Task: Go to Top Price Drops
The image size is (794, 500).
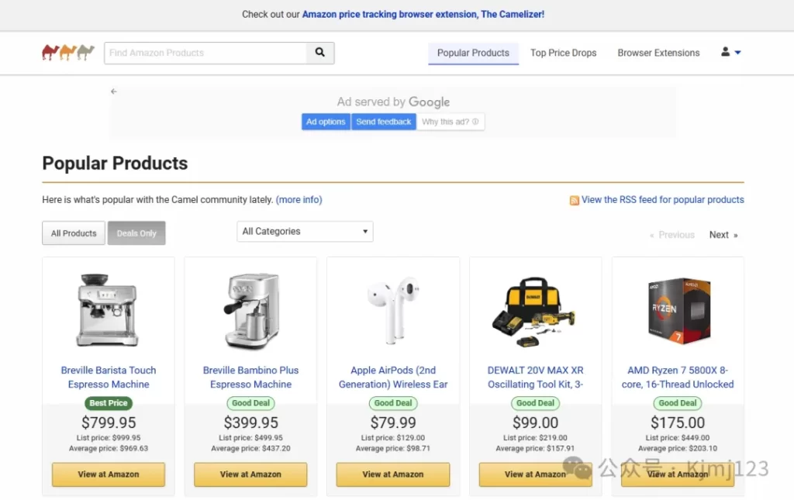Action: click(563, 53)
